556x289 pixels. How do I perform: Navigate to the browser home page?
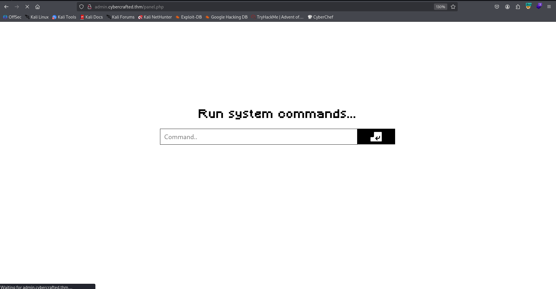[x=37, y=7]
